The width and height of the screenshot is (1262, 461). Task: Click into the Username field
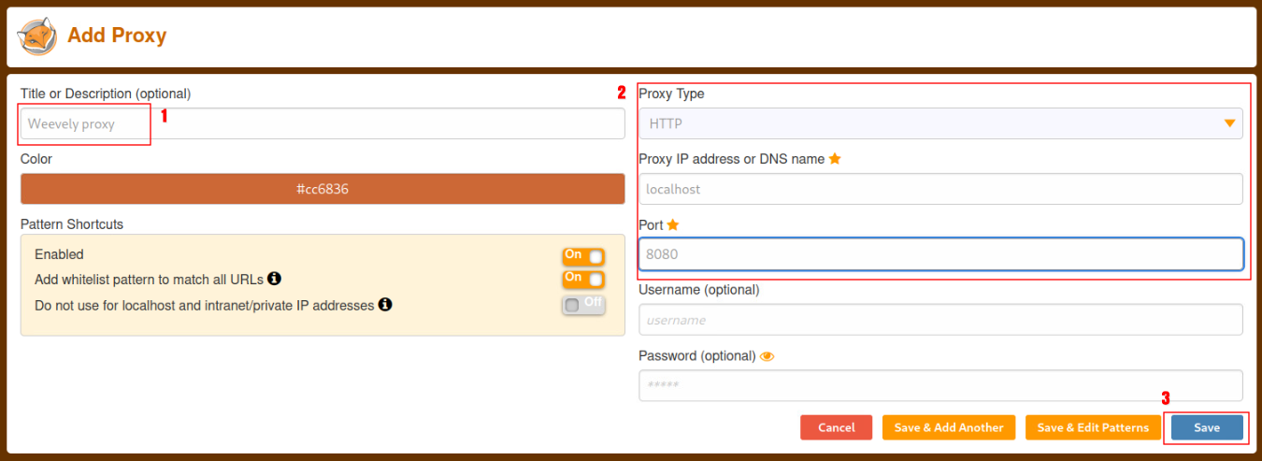[x=939, y=320]
